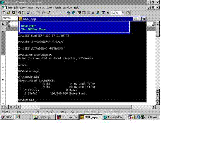The width and height of the screenshot is (198, 149).
Task: Open the Tools menu in Word
Action: [49, 8]
